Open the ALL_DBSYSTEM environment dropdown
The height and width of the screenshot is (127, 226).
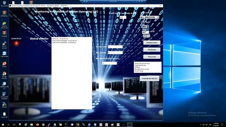point(149,17)
